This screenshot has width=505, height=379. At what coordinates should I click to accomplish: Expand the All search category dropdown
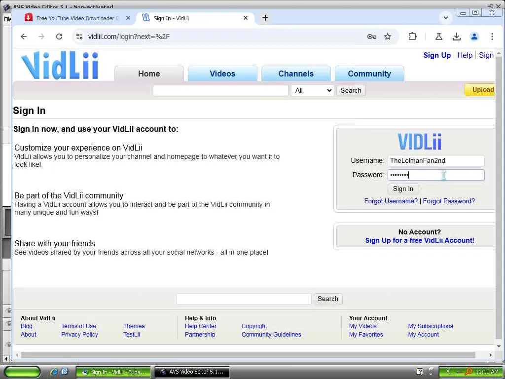point(312,90)
